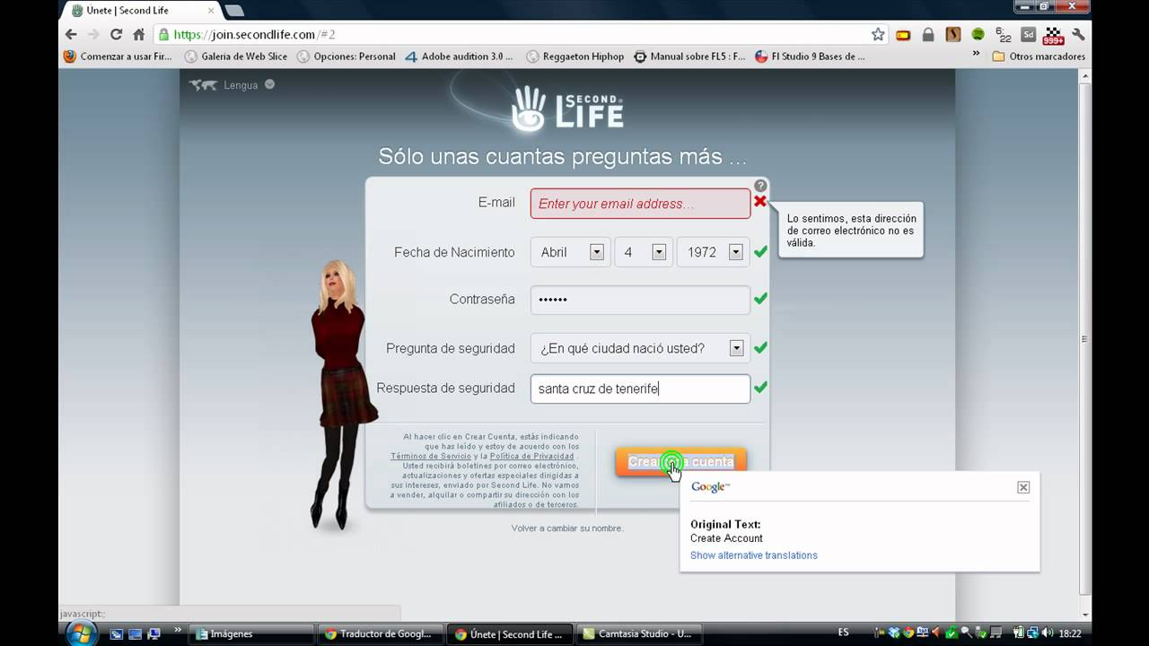Open the browser home page
The image size is (1149, 646).
pos(138,34)
